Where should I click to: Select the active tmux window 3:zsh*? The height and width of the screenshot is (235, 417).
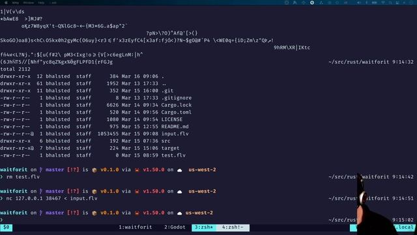pyautogui.click(x=204, y=227)
